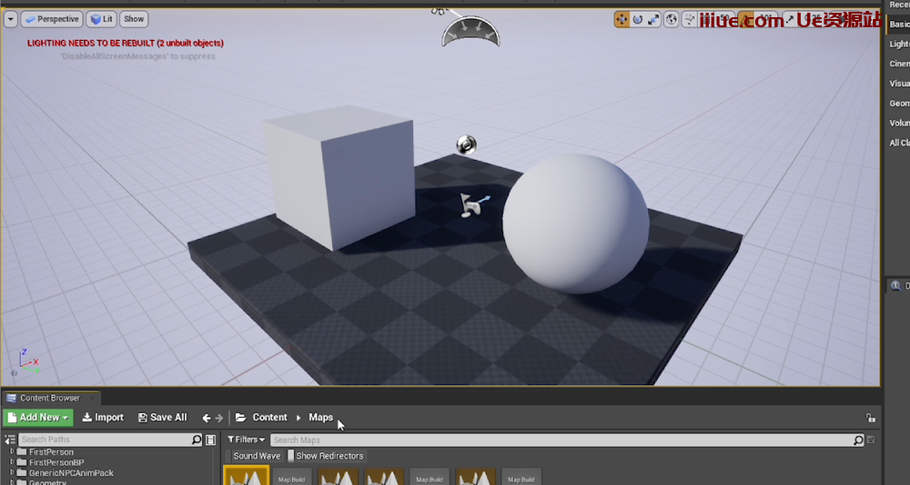Click the lock icon in Content Browser
Screen dimensions: 910x485
coord(871,418)
